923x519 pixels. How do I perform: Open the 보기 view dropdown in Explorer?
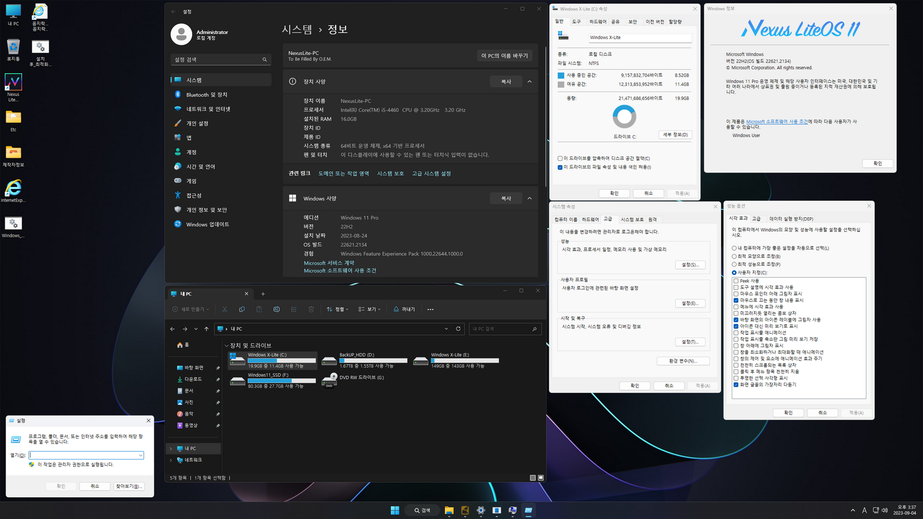pyautogui.click(x=370, y=309)
